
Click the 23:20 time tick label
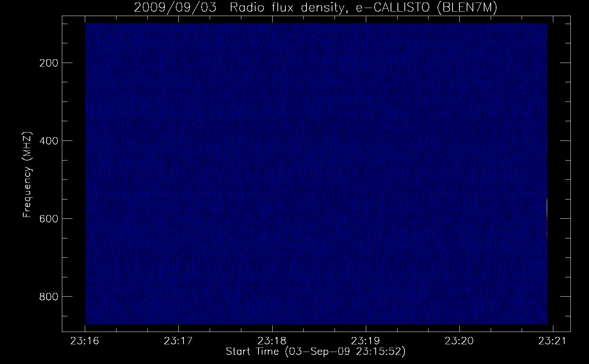459,341
